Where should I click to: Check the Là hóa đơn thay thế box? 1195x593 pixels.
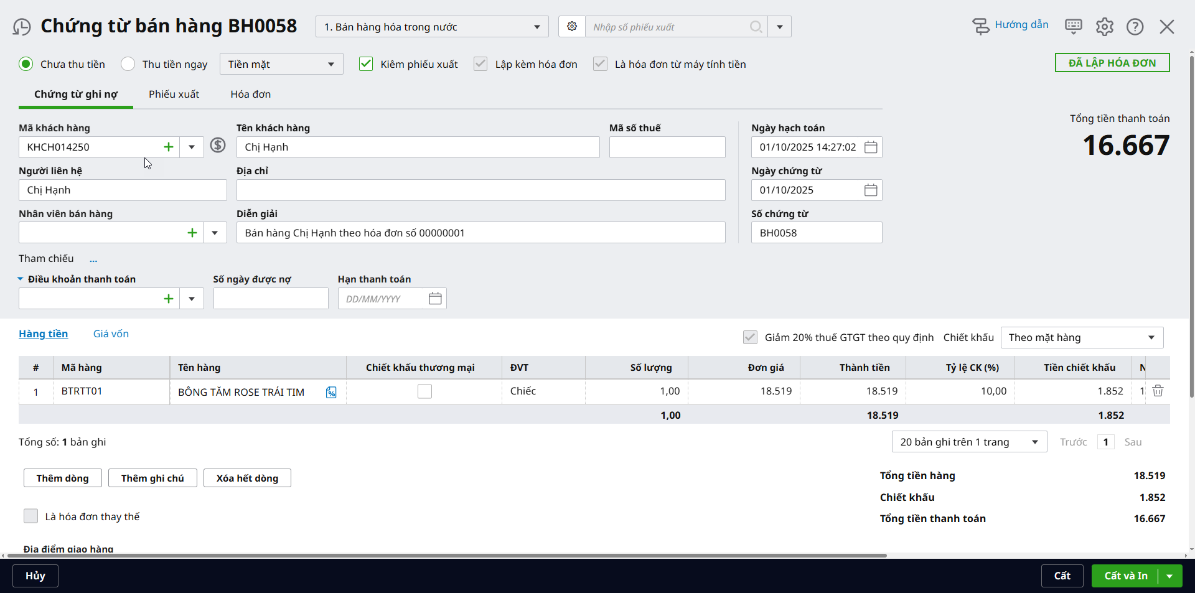point(31,516)
